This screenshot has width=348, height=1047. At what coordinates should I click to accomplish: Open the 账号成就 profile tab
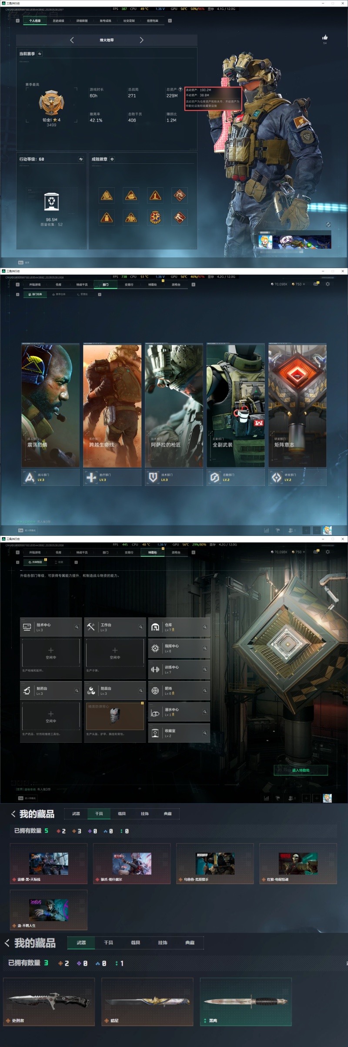[105, 20]
